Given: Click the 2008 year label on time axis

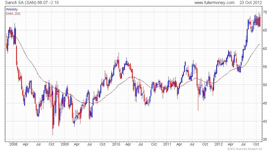Looking at the screenshot, I should click(x=13, y=144).
